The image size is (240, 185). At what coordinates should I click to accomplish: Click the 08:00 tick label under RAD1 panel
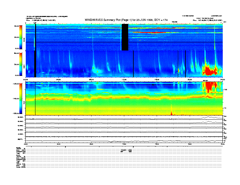point(92,80)
